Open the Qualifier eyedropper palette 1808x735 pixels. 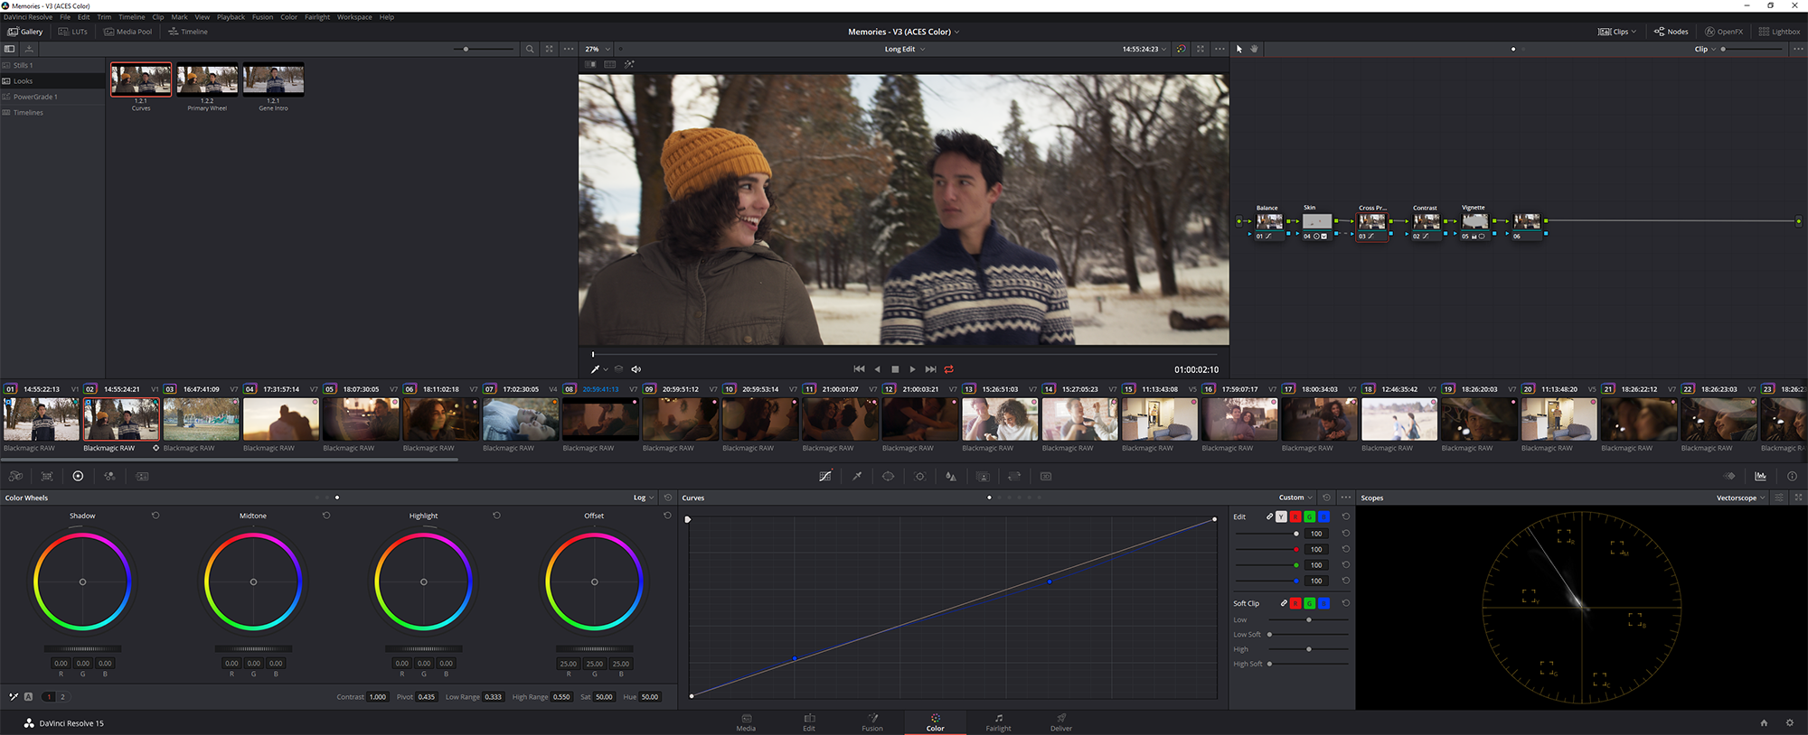coord(857,476)
